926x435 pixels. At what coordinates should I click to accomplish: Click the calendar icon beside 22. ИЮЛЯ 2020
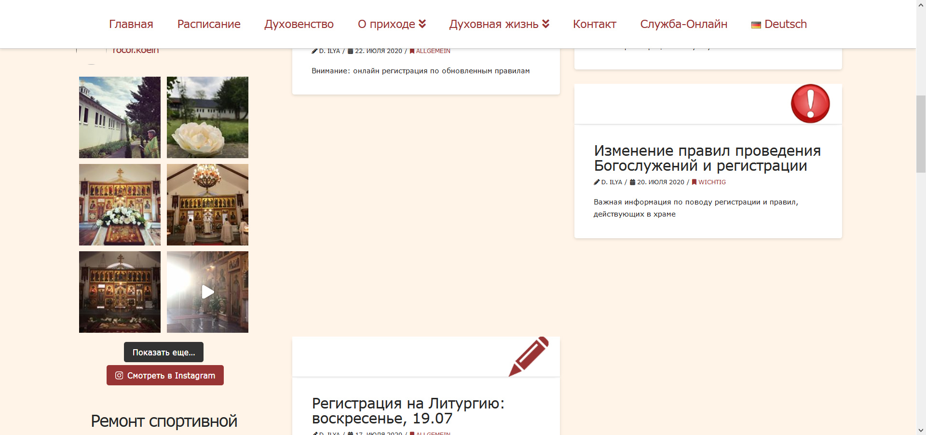[x=350, y=51]
